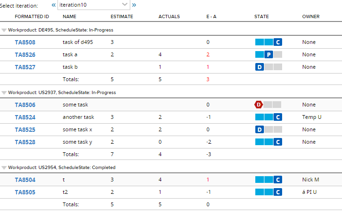The image size is (342, 212).
Task: Click Completed C state icon for TA8504
Action: [278, 180]
